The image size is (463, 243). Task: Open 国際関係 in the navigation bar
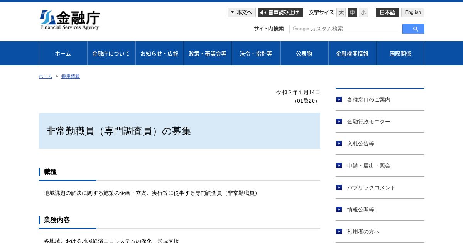(400, 53)
